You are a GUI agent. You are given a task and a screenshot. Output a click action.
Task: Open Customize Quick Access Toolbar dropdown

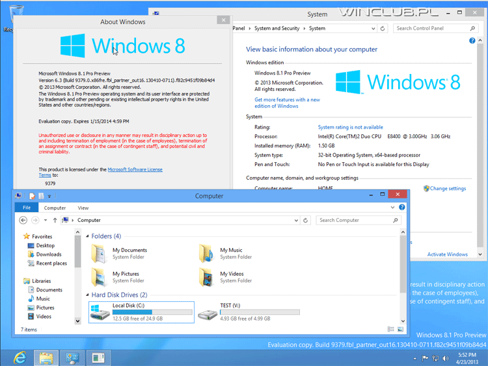[x=49, y=196]
